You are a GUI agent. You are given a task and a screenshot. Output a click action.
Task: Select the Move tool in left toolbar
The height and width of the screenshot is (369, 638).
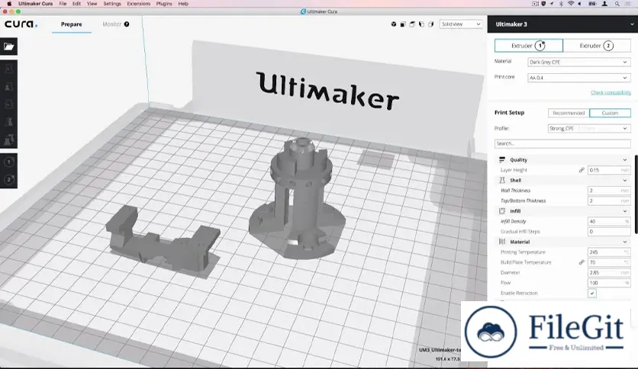[x=9, y=69]
